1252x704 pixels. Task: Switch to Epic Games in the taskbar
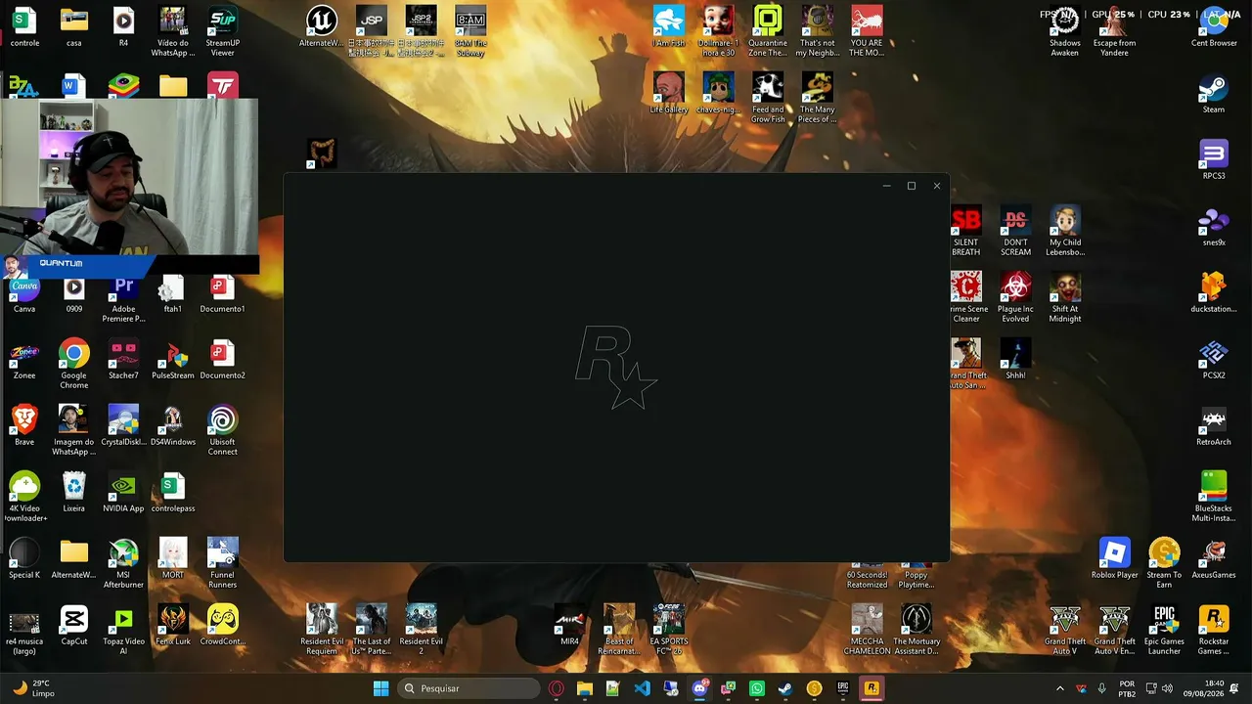[843, 688]
